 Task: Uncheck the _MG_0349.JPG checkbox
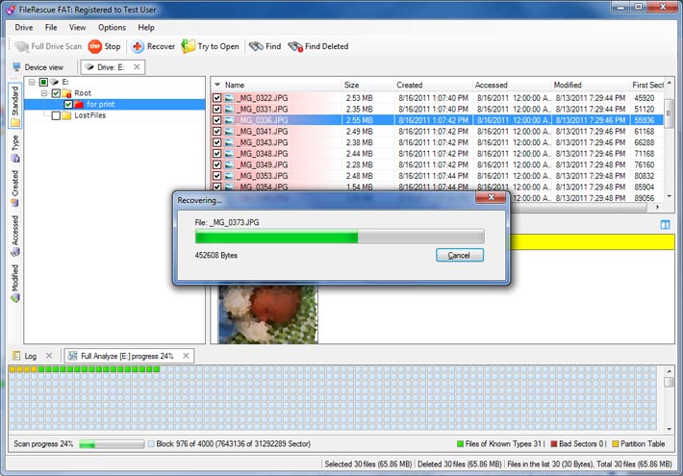point(216,165)
